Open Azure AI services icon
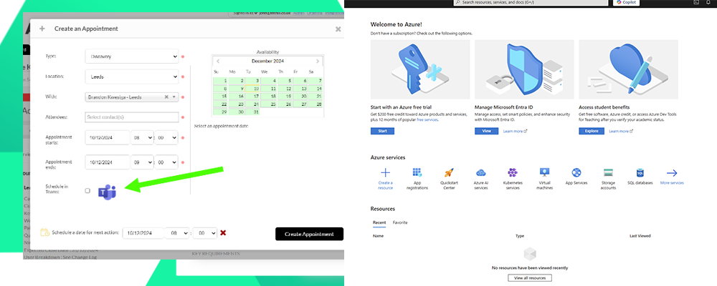Screen dimensions: 717x286 (480, 173)
